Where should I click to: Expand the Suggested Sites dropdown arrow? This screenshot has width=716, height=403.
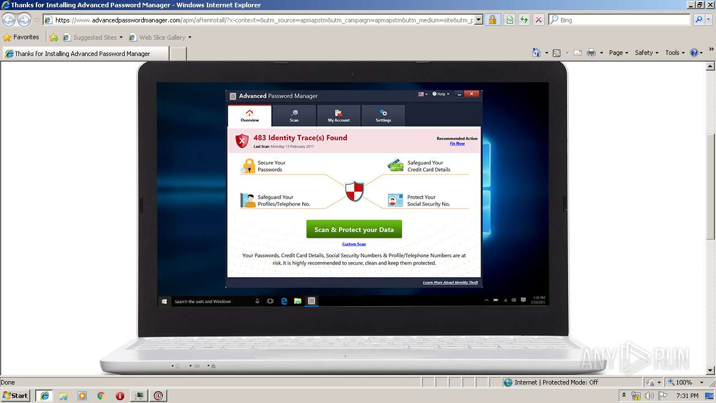click(121, 38)
